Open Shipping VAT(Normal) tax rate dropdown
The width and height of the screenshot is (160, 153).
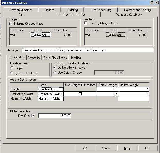click(40, 35)
